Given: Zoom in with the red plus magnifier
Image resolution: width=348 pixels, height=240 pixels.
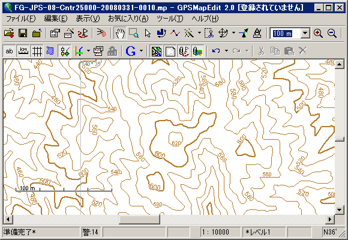Looking at the screenshot, I should [x=318, y=34].
